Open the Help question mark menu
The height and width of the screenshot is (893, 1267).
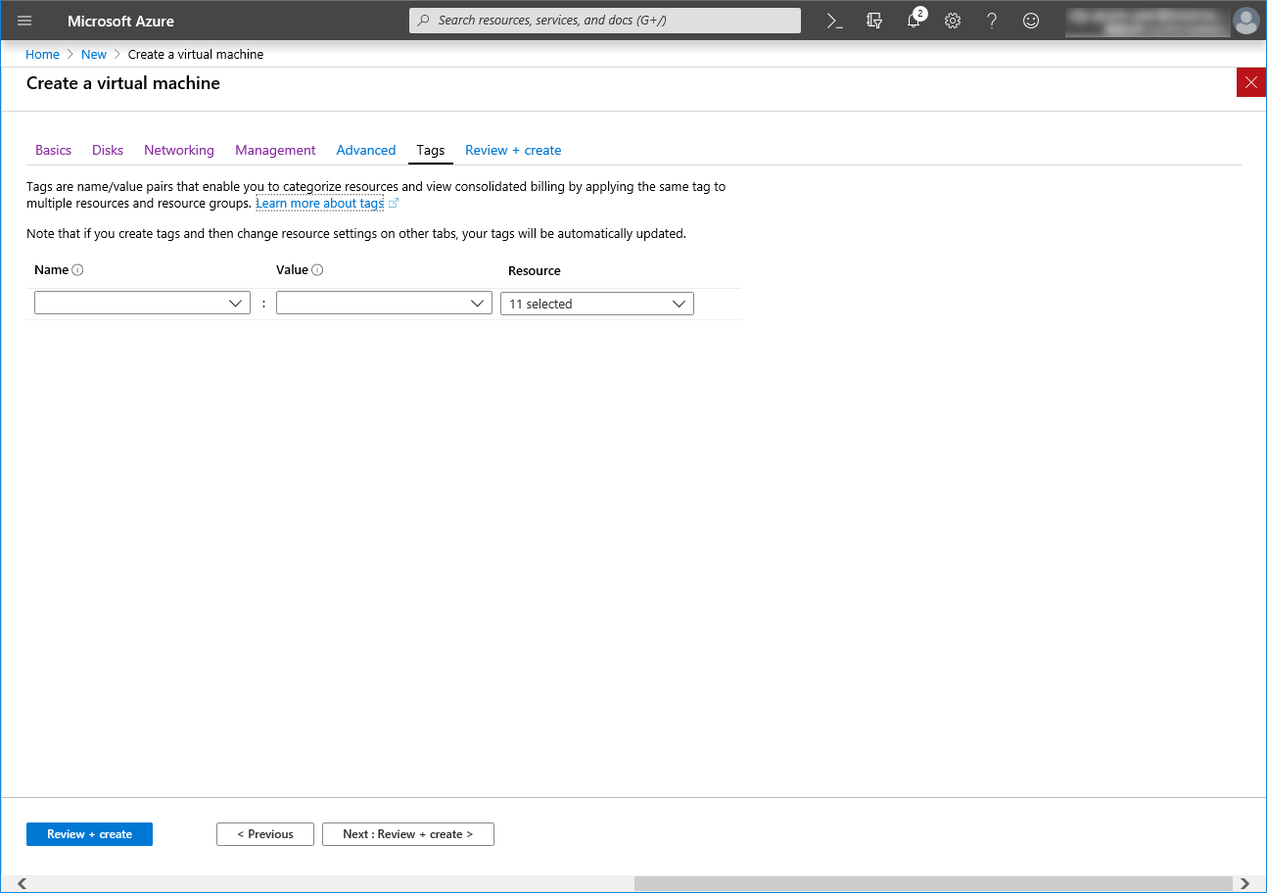tap(992, 21)
